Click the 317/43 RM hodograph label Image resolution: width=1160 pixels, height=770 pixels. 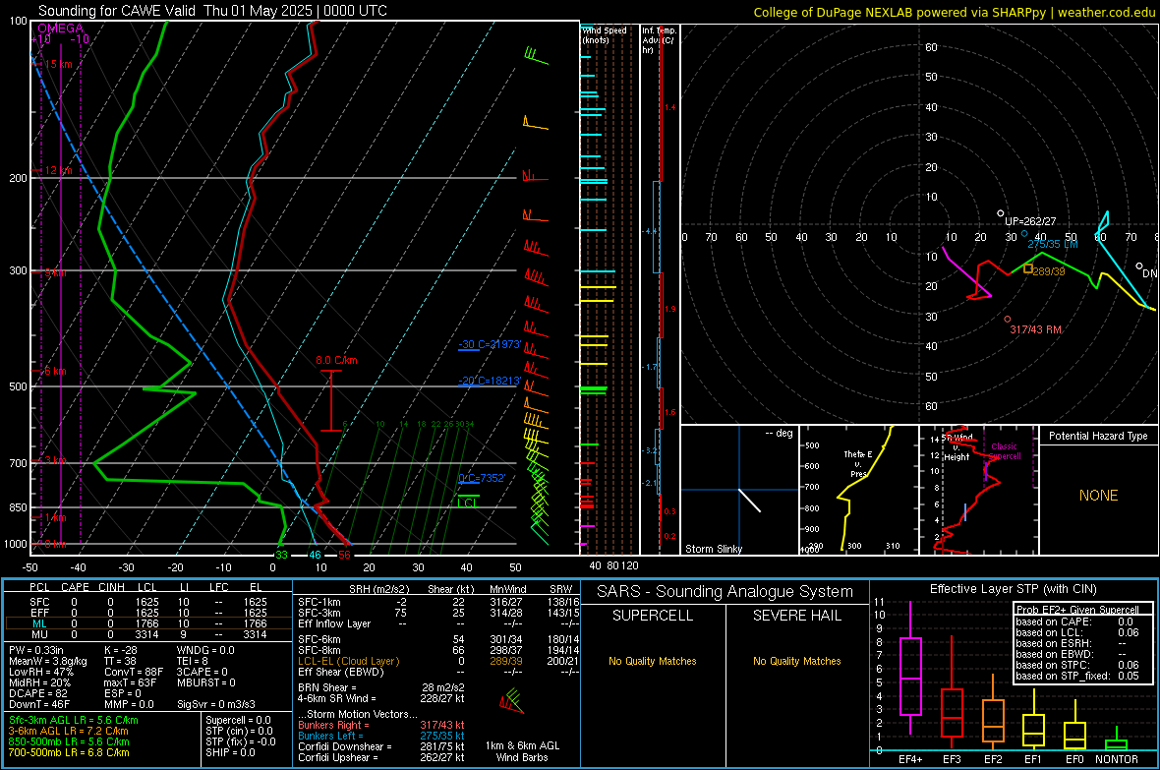(x=1036, y=329)
